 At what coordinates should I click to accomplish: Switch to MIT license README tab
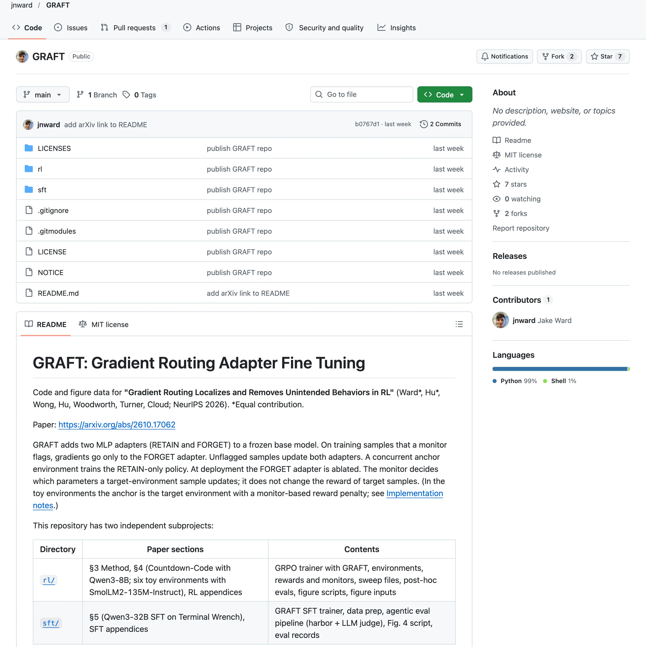[103, 325]
